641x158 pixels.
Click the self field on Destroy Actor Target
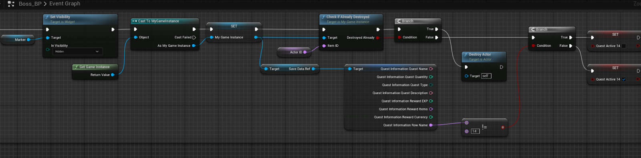click(486, 76)
